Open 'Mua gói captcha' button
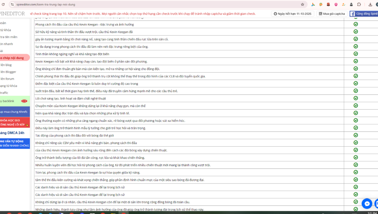 (x=331, y=14)
